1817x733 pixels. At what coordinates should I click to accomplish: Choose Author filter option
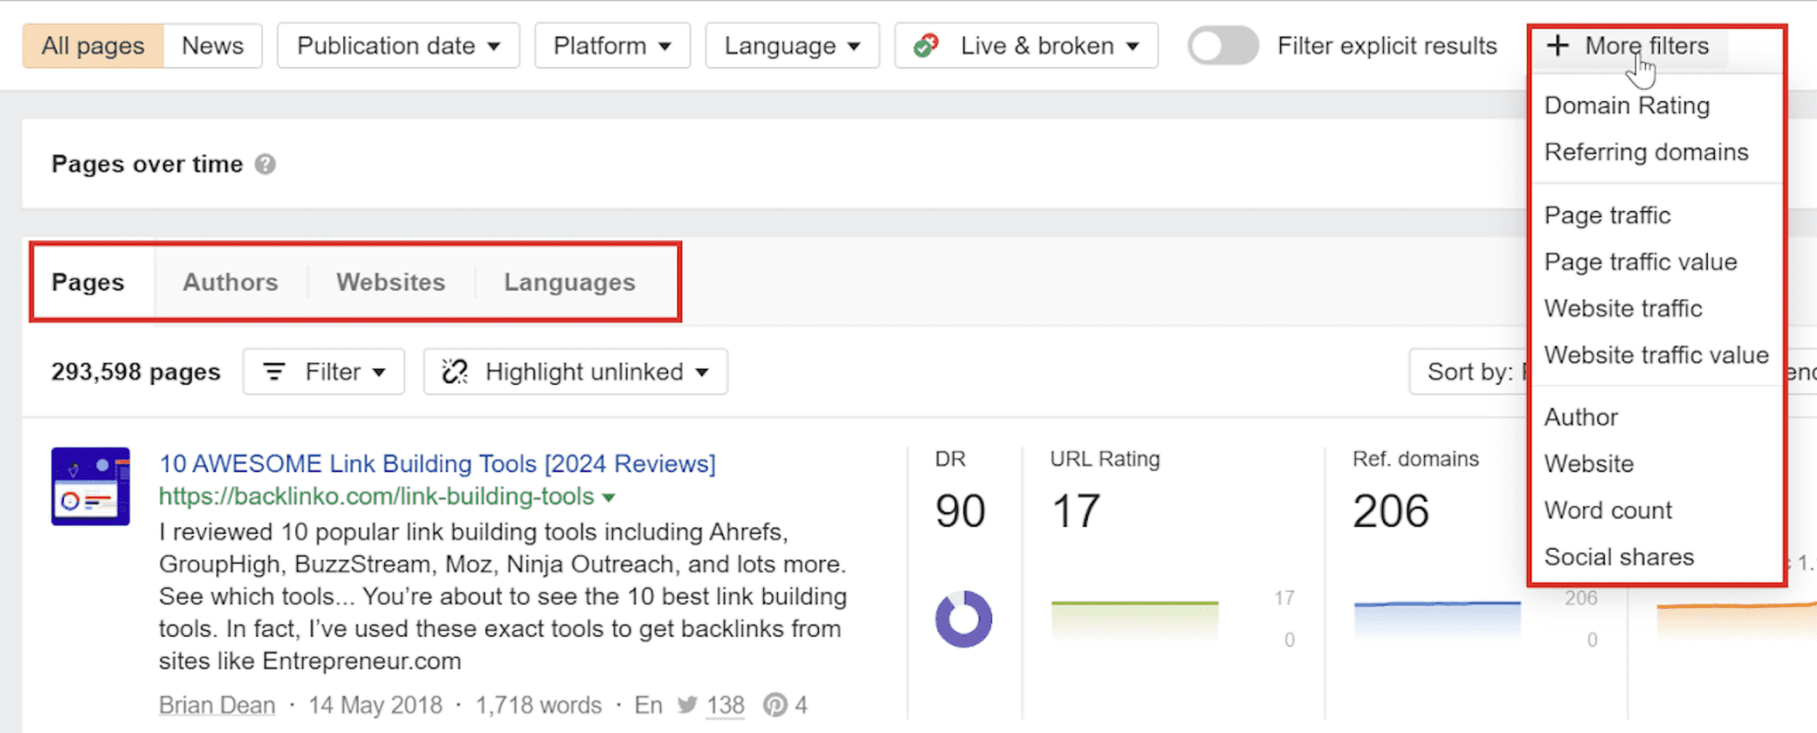(x=1581, y=417)
